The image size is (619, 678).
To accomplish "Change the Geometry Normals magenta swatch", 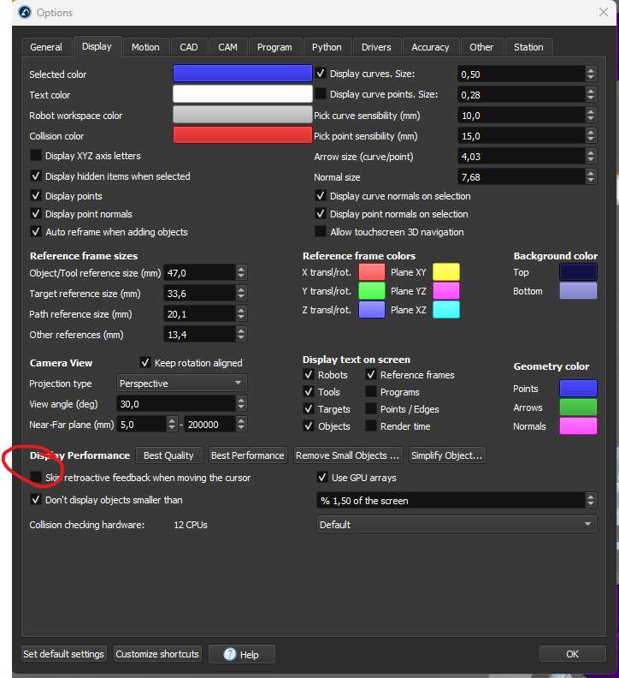I will [x=578, y=426].
